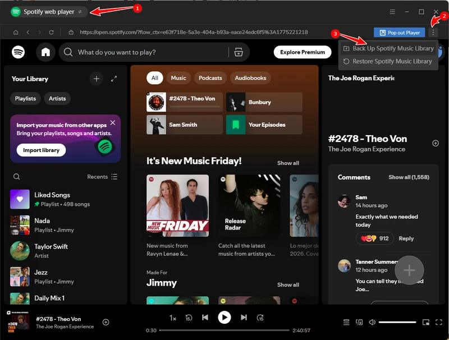Click the Import library button

(41, 150)
